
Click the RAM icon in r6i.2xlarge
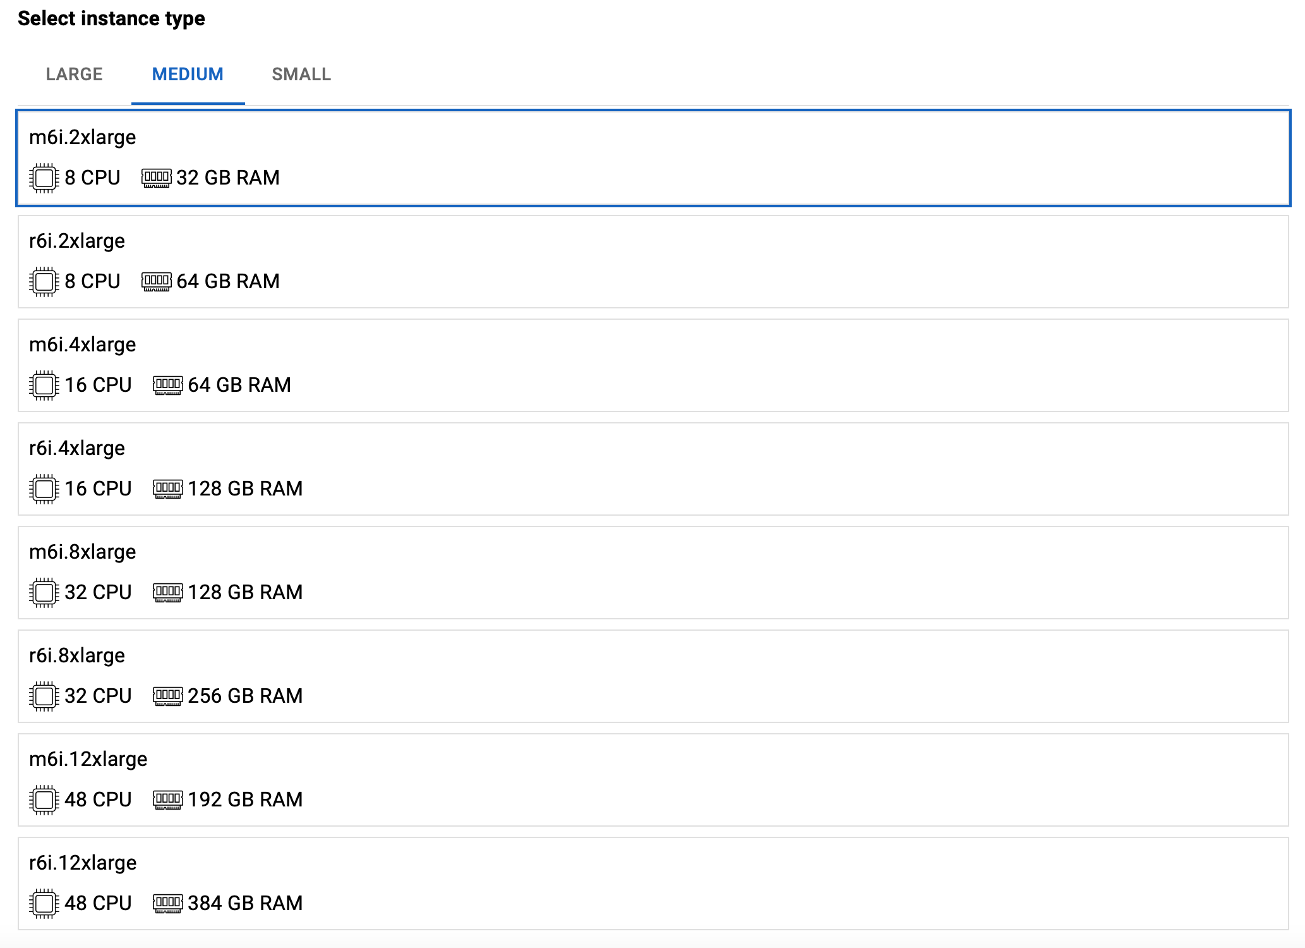pos(156,282)
